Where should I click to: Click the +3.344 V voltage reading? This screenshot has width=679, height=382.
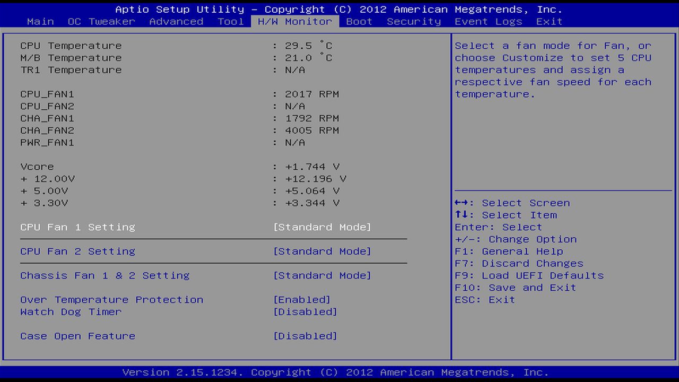(312, 203)
